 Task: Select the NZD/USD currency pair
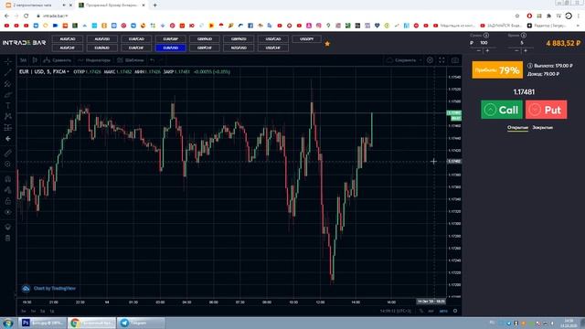point(239,48)
